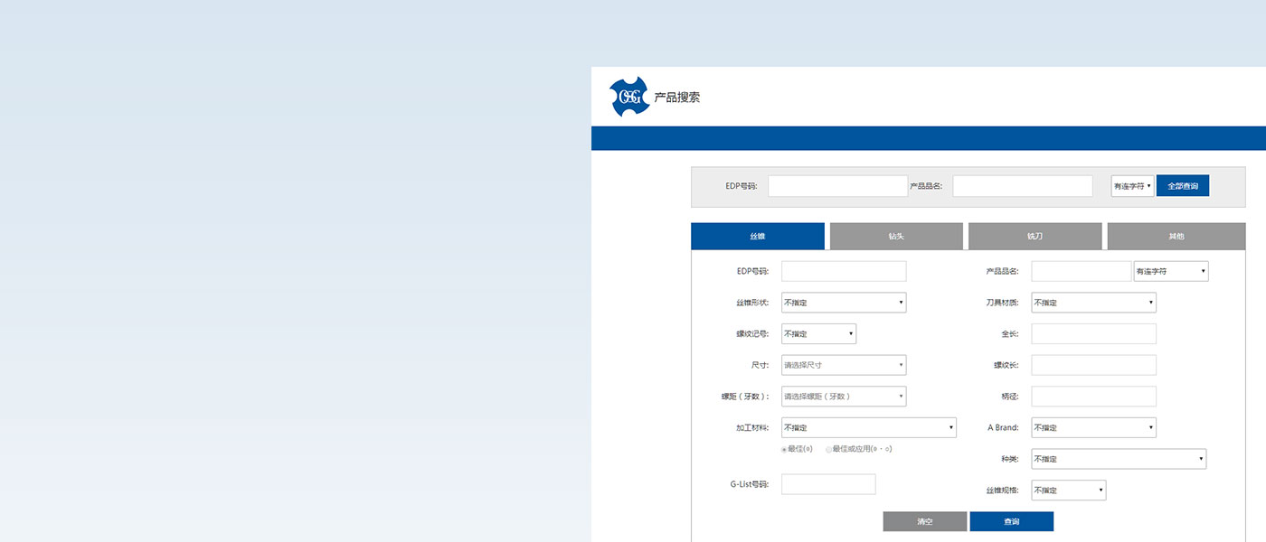Open the A Brand dropdown

(1093, 426)
